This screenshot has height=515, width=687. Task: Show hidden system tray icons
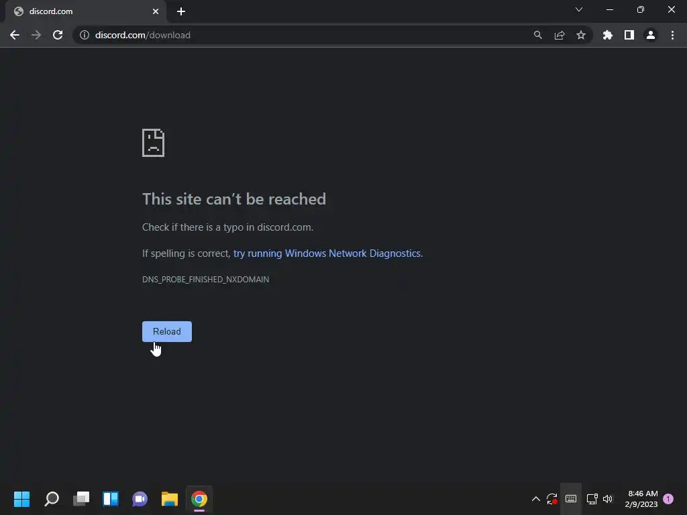click(535, 499)
